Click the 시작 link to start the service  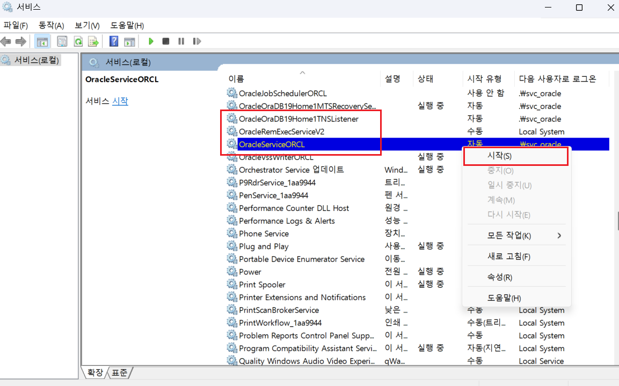(120, 101)
